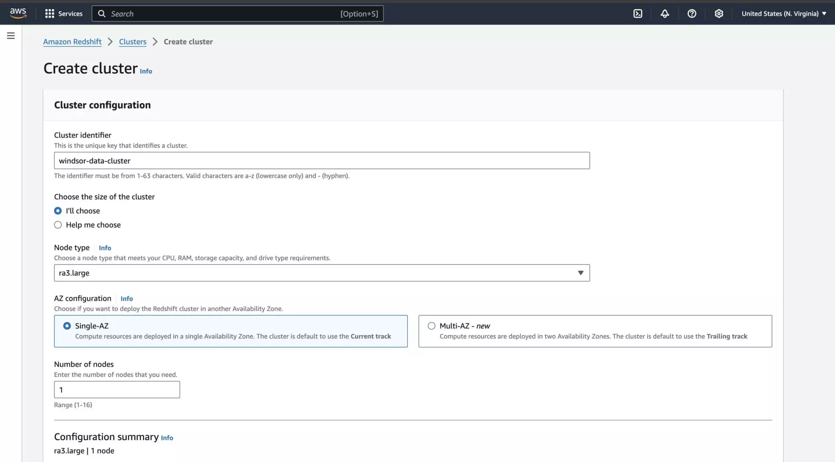This screenshot has height=462, width=835.
Task: Open AWS CloudShell terminal icon
Action: point(638,13)
